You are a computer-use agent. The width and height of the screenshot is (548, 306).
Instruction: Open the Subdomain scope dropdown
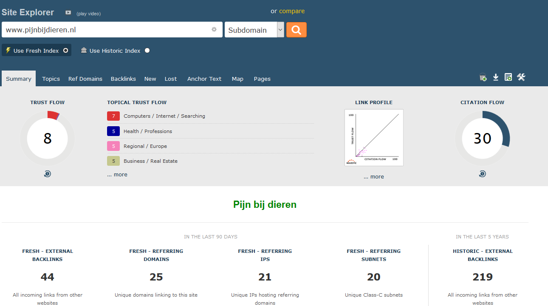coord(254,30)
